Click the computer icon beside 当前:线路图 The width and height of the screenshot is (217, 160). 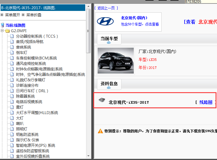[x=3, y=25]
